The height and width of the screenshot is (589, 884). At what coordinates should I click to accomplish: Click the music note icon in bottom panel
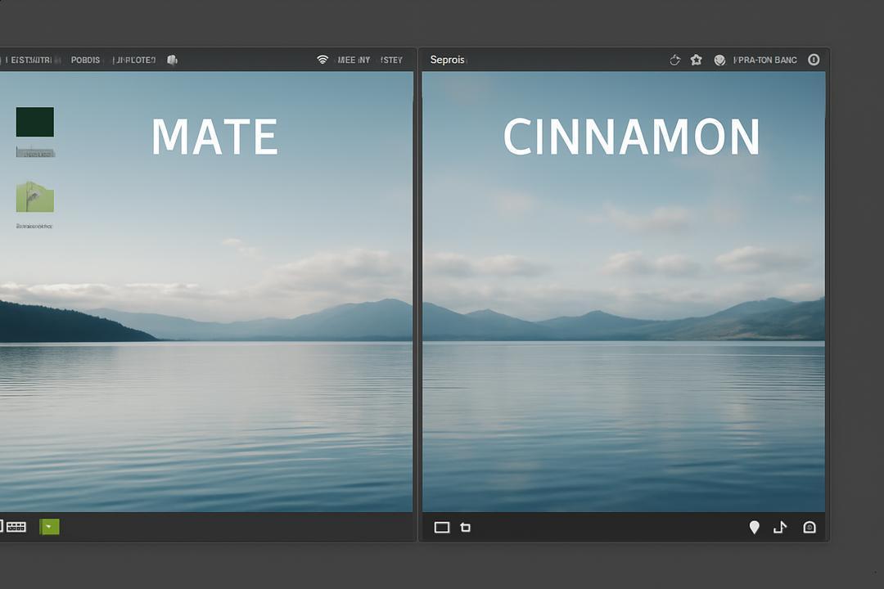pyautogui.click(x=780, y=527)
